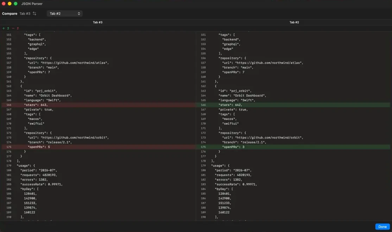Screen dimensions: 392x232
Task: Click "successRate": 0.99971 in left pane
Action: 42,184
